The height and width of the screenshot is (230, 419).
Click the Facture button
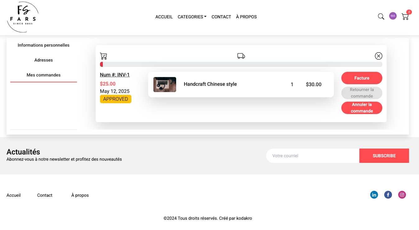362,78
